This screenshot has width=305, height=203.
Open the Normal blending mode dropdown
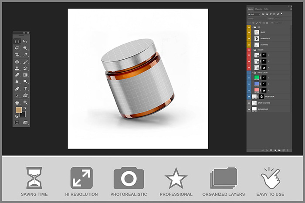pos(257,19)
